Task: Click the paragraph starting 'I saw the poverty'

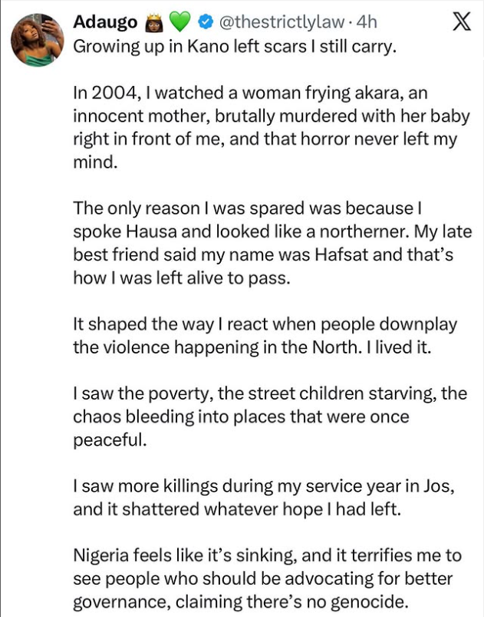Action: point(268,416)
